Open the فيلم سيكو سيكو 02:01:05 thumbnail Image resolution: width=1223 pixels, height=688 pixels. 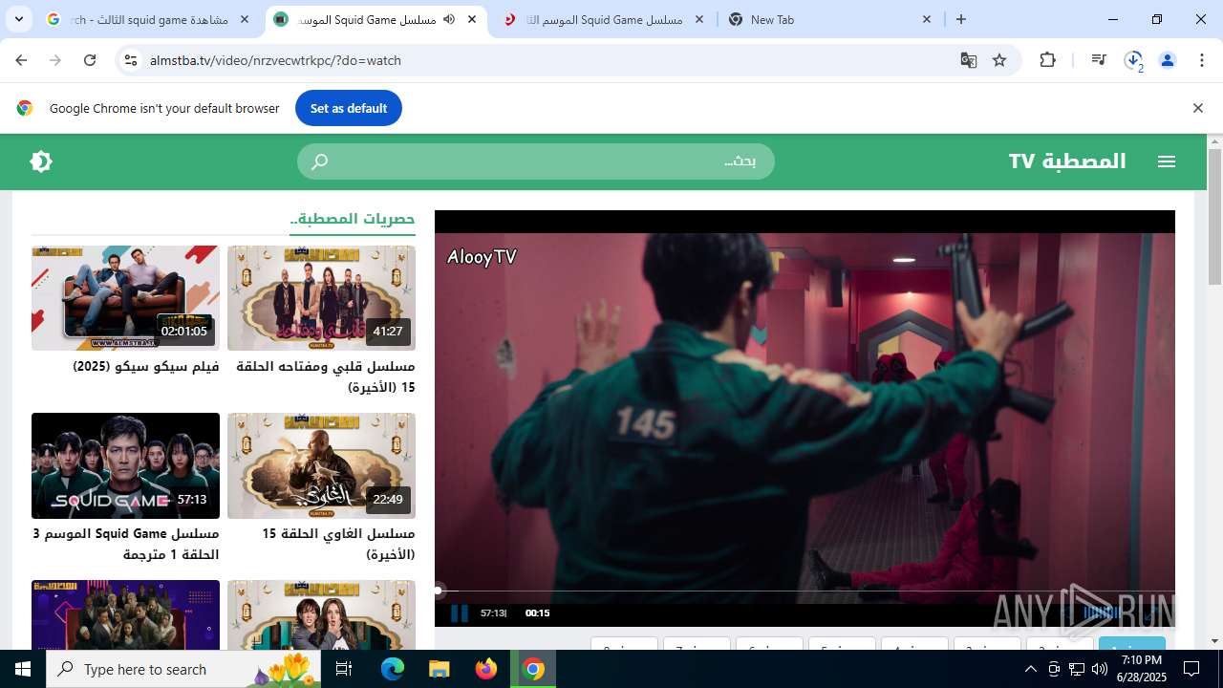[125, 298]
